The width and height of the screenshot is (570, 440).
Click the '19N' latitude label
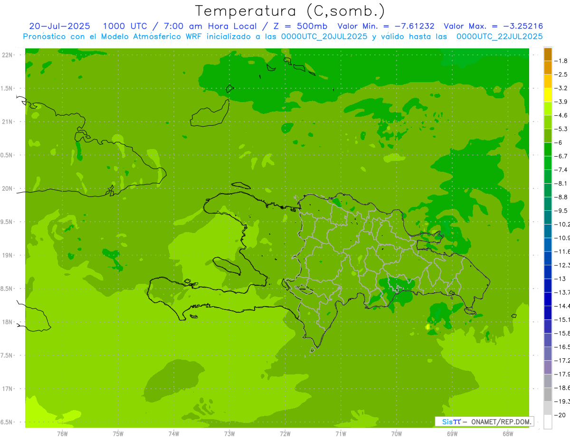click(7, 255)
